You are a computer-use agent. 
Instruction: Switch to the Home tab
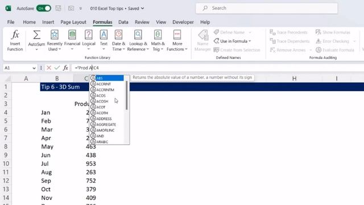29,22
